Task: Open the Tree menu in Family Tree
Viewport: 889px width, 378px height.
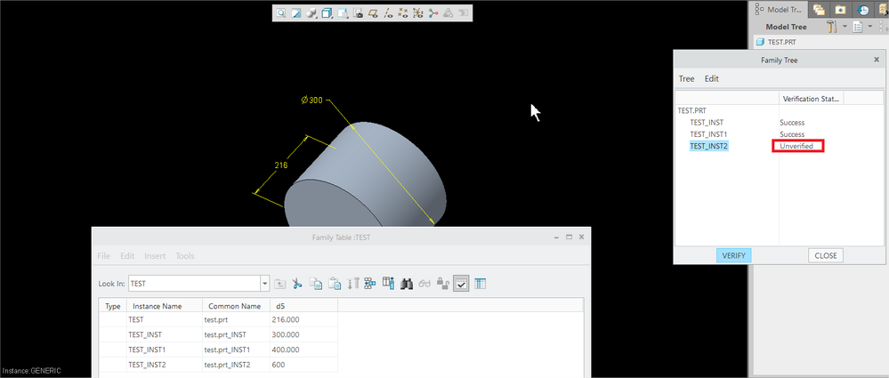Action: coord(686,78)
